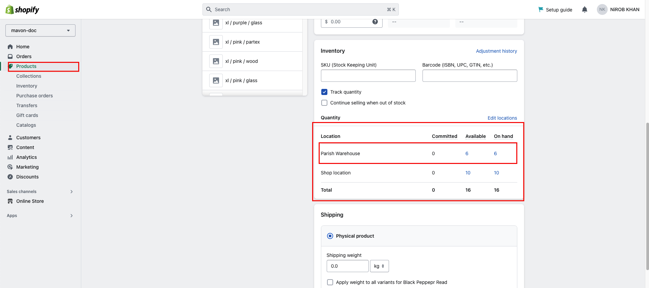Edit Shop location on hand quantity 10

[x=496, y=173]
